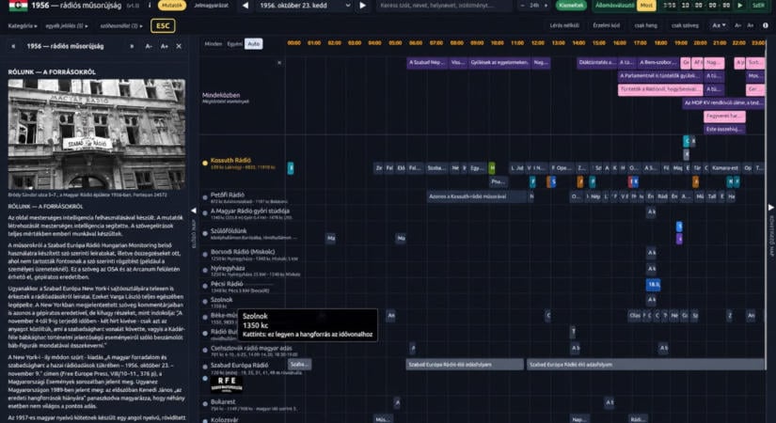Select Borsodi Rádió (Miskolc) radio button
The image size is (776, 423).
click(x=205, y=254)
